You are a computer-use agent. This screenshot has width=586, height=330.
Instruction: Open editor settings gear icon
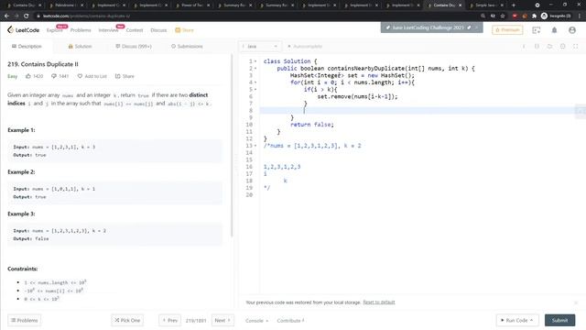562,47
